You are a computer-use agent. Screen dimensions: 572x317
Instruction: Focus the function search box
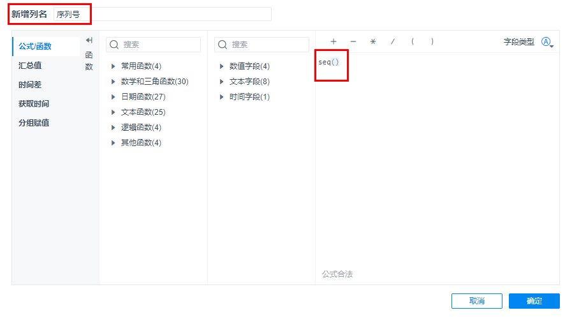[153, 45]
